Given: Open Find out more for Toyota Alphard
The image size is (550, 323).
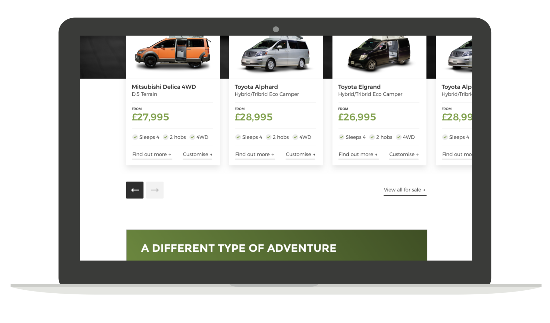Looking at the screenshot, I should 255,155.
